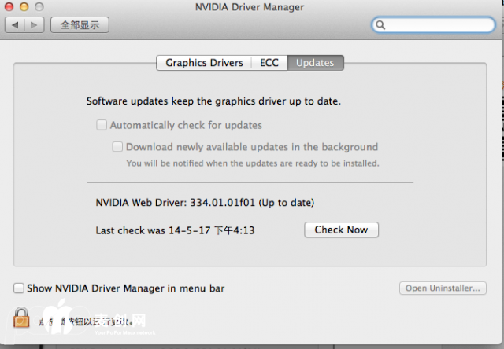Click the Last check timestamp line

click(175, 230)
